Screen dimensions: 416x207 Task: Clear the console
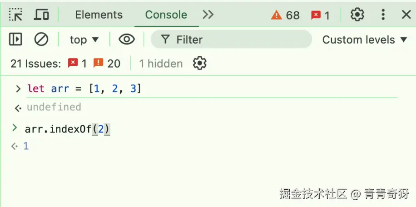(x=41, y=39)
